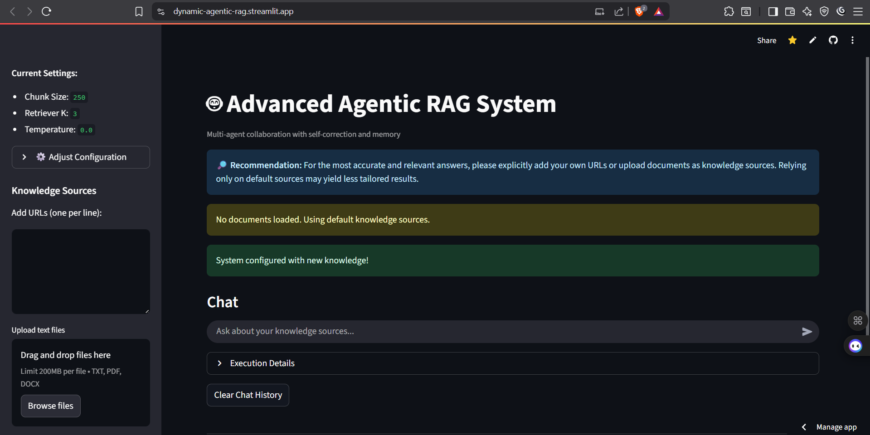Screen dimensions: 870x435
Task: Click the drag and drop upload area
Action: coord(81,382)
